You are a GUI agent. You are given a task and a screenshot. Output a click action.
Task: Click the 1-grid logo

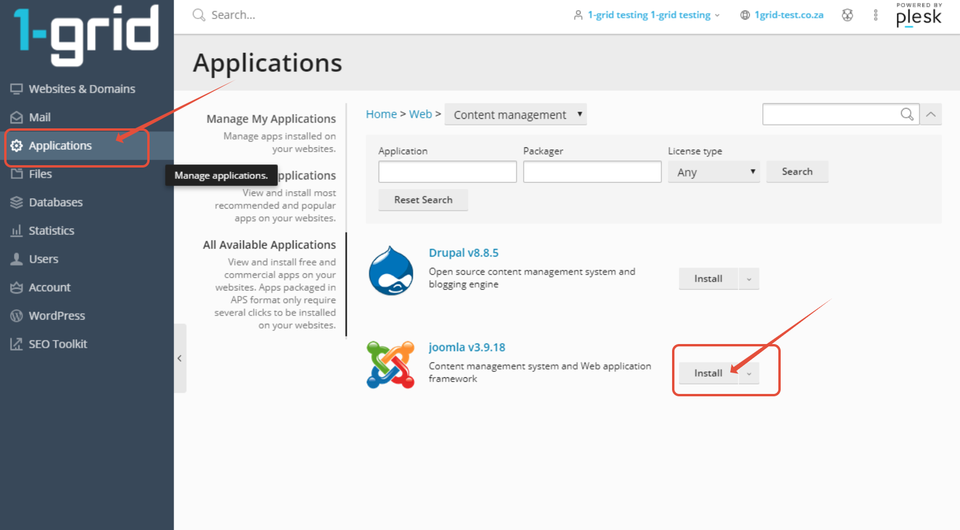(x=87, y=35)
